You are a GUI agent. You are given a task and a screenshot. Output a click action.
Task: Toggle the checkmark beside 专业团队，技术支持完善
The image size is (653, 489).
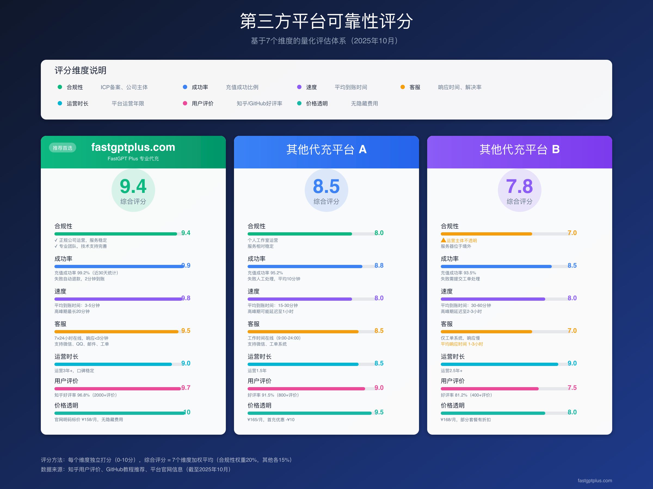[x=56, y=246]
